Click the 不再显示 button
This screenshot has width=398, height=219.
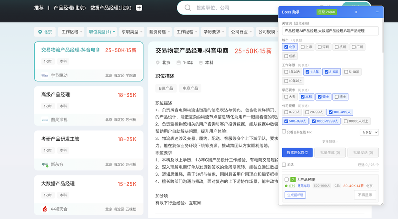point(365,195)
